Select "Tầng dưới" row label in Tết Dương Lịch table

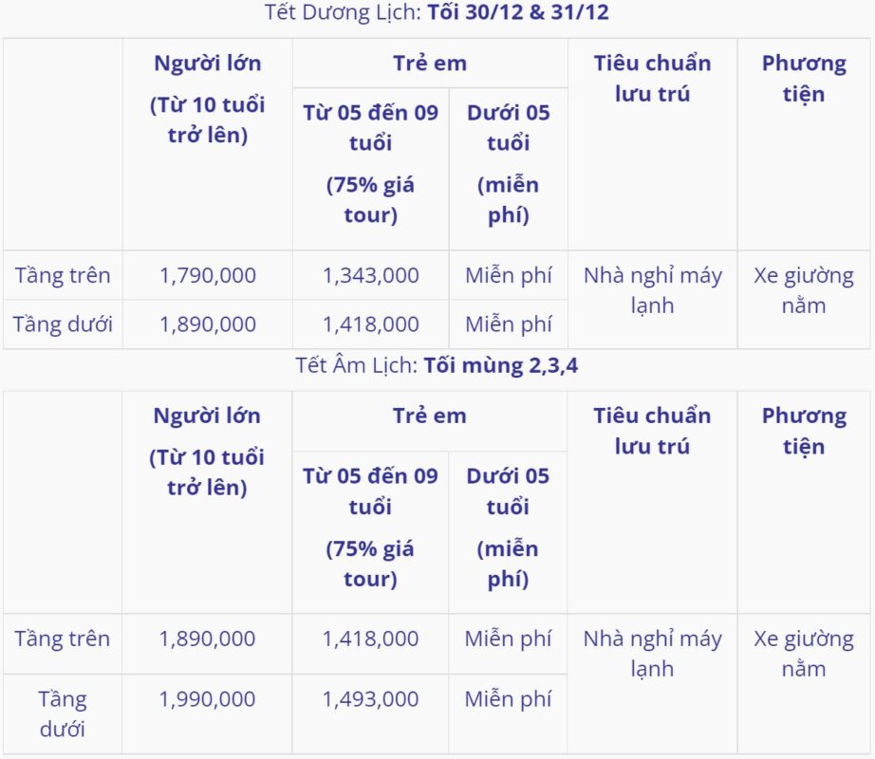pos(63,324)
